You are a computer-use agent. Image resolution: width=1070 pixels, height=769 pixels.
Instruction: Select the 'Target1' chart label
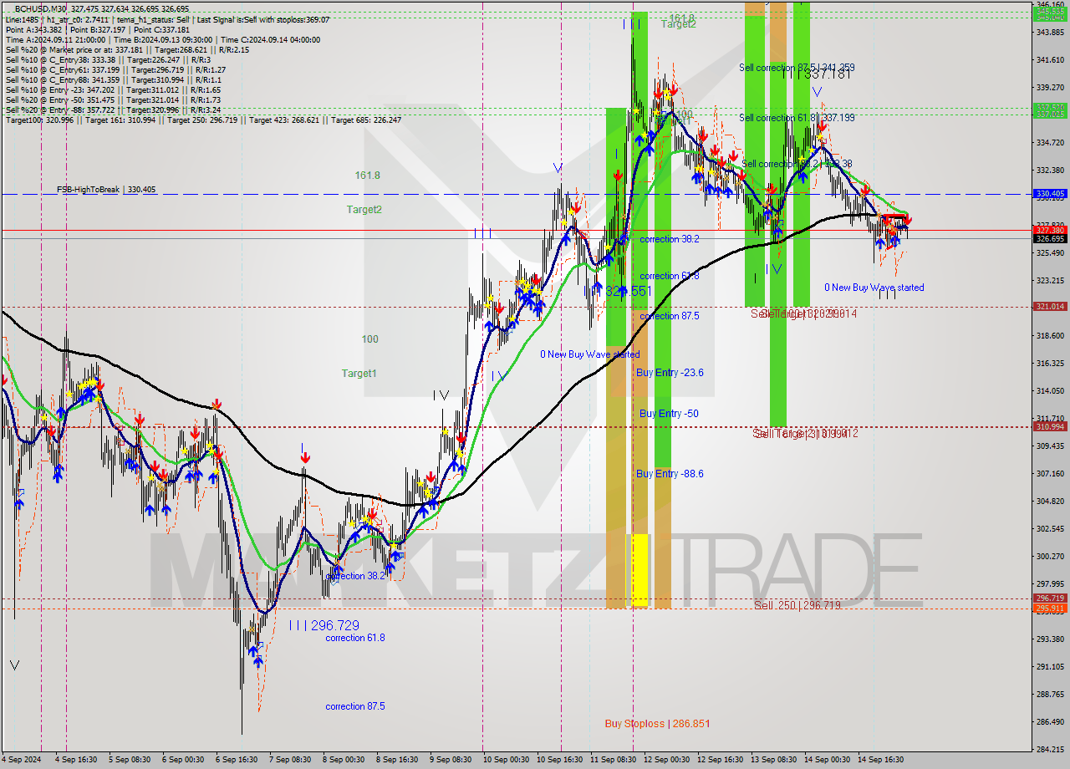coord(359,373)
